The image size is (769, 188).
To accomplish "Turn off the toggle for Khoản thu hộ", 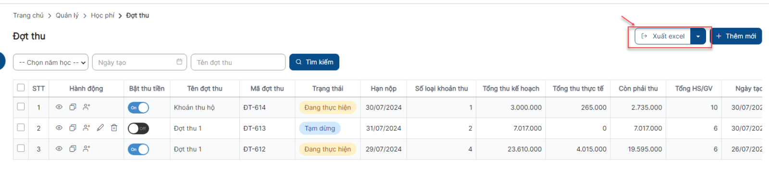I will (138, 108).
